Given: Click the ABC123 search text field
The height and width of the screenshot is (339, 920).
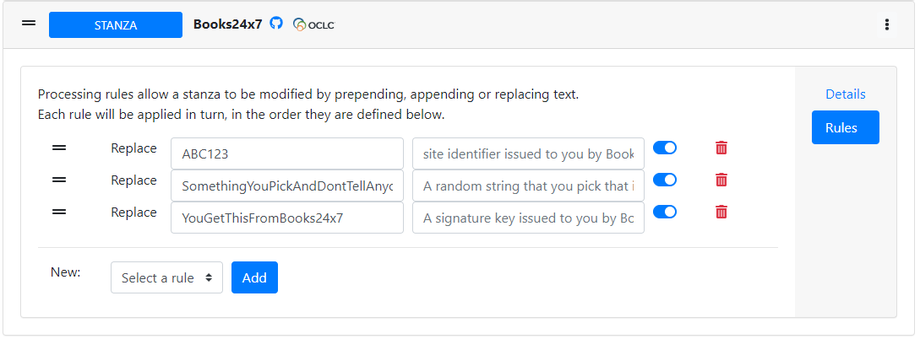Looking at the screenshot, I should (287, 154).
